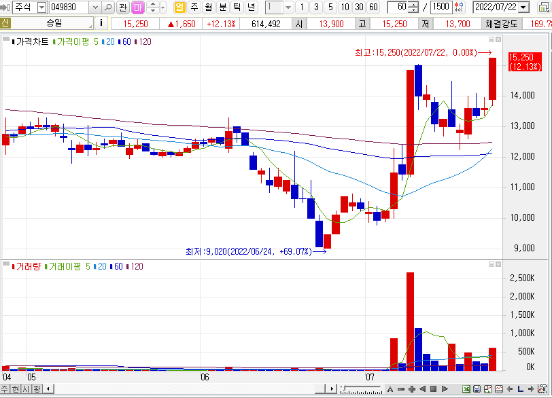
Task: Click the 'A' auto-fit icon
Action: 390,389
